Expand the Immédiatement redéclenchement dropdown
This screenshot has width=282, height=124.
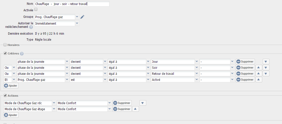click(x=57, y=23)
